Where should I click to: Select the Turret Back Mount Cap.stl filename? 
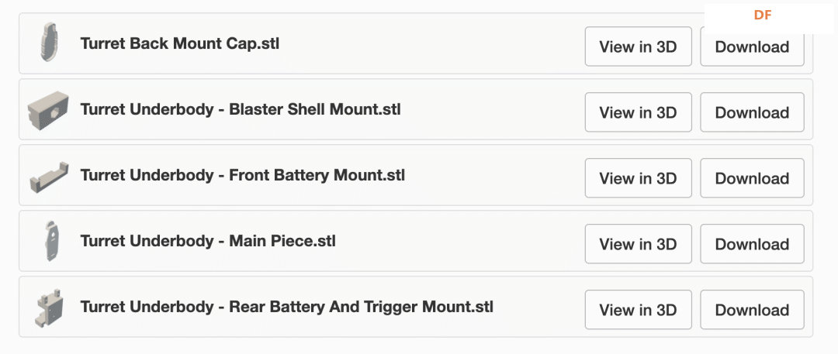click(x=179, y=43)
